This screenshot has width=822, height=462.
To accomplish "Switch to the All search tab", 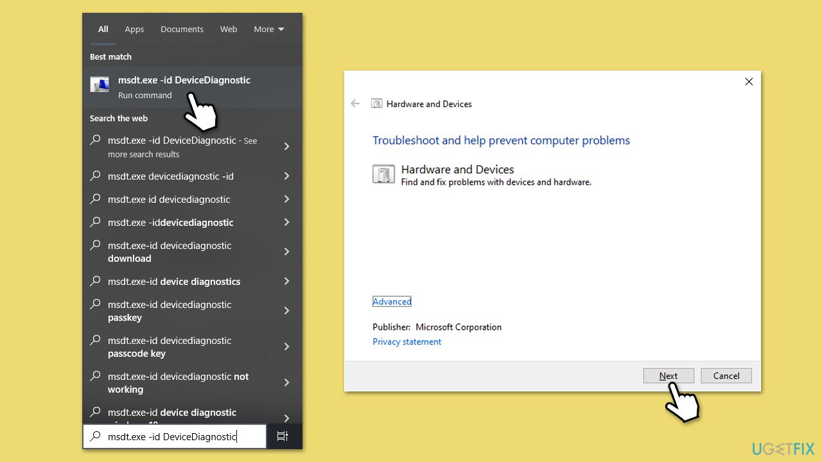I will 103,30.
